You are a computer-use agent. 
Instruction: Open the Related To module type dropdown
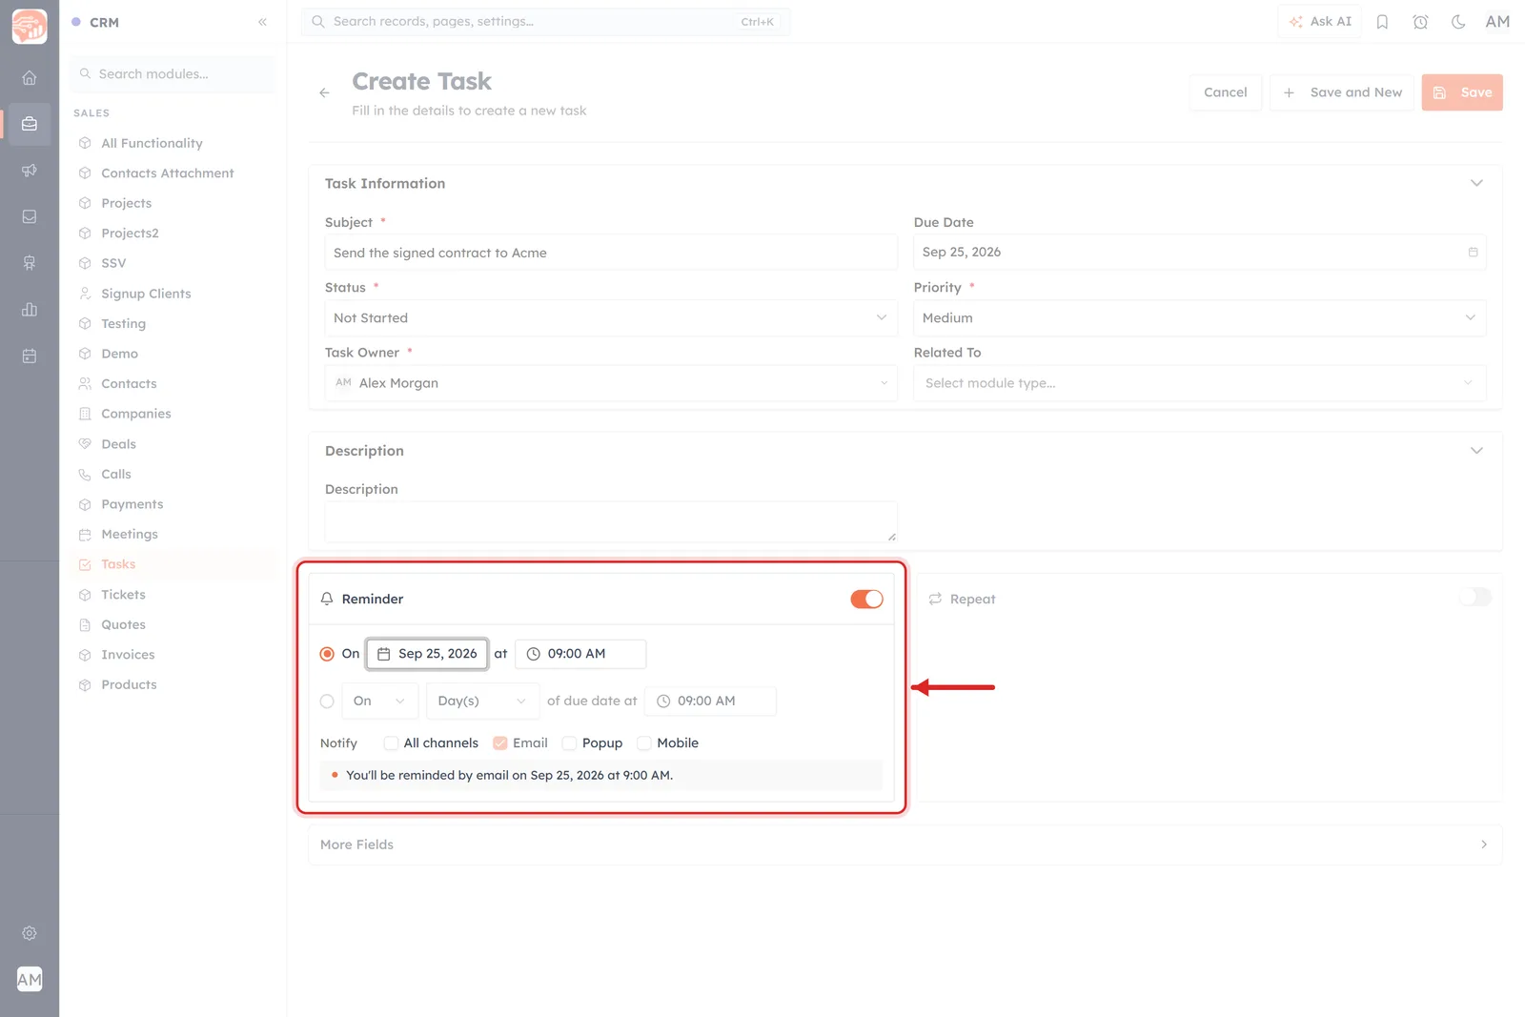(x=1199, y=383)
